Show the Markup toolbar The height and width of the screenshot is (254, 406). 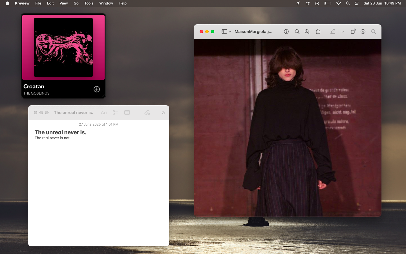pos(363,32)
